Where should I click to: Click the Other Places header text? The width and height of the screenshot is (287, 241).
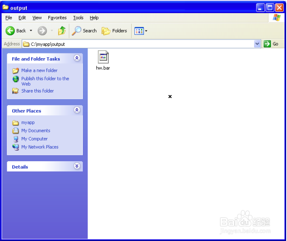pos(27,111)
